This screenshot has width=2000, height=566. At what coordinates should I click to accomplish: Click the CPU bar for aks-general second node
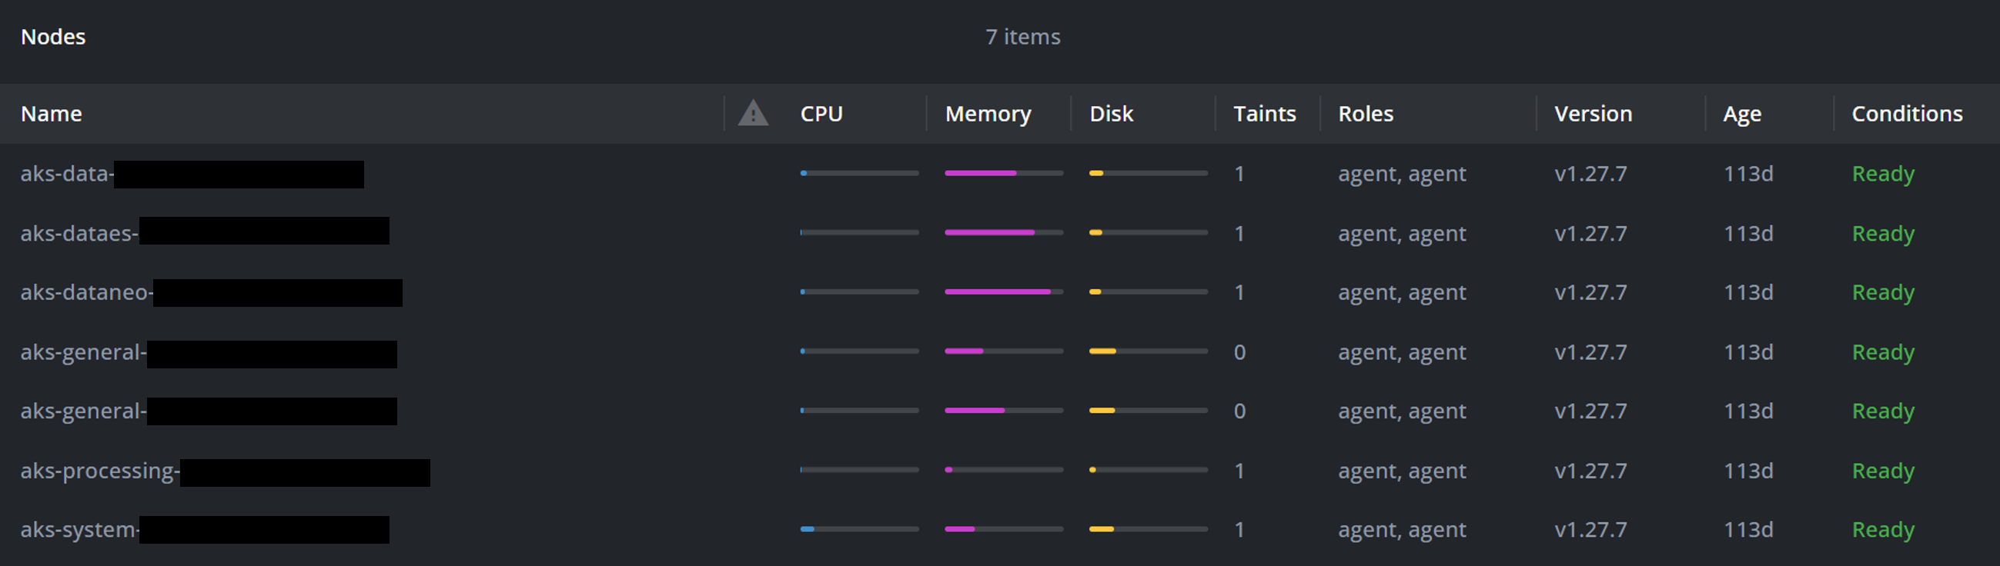click(x=858, y=411)
